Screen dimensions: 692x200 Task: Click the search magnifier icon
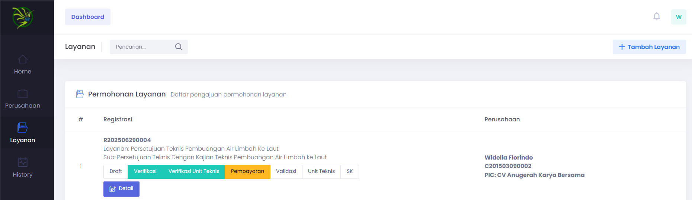point(179,47)
